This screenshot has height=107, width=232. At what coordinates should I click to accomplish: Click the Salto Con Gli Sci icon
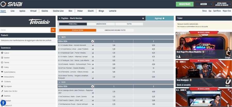2,91
